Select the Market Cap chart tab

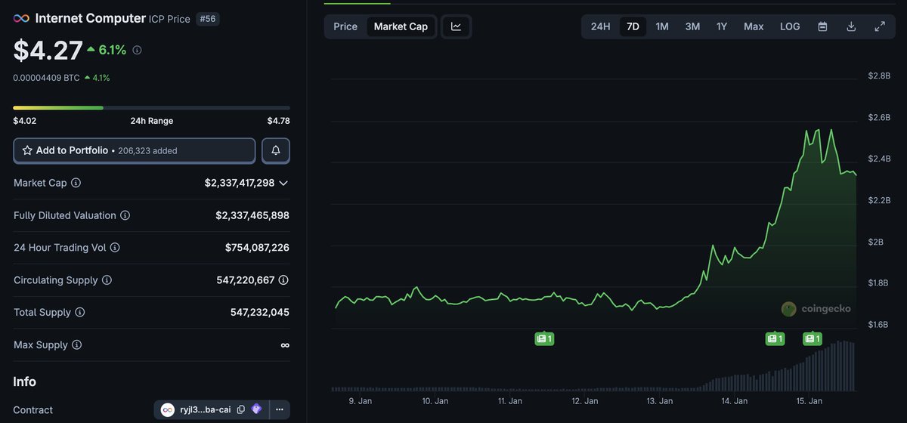(x=401, y=26)
